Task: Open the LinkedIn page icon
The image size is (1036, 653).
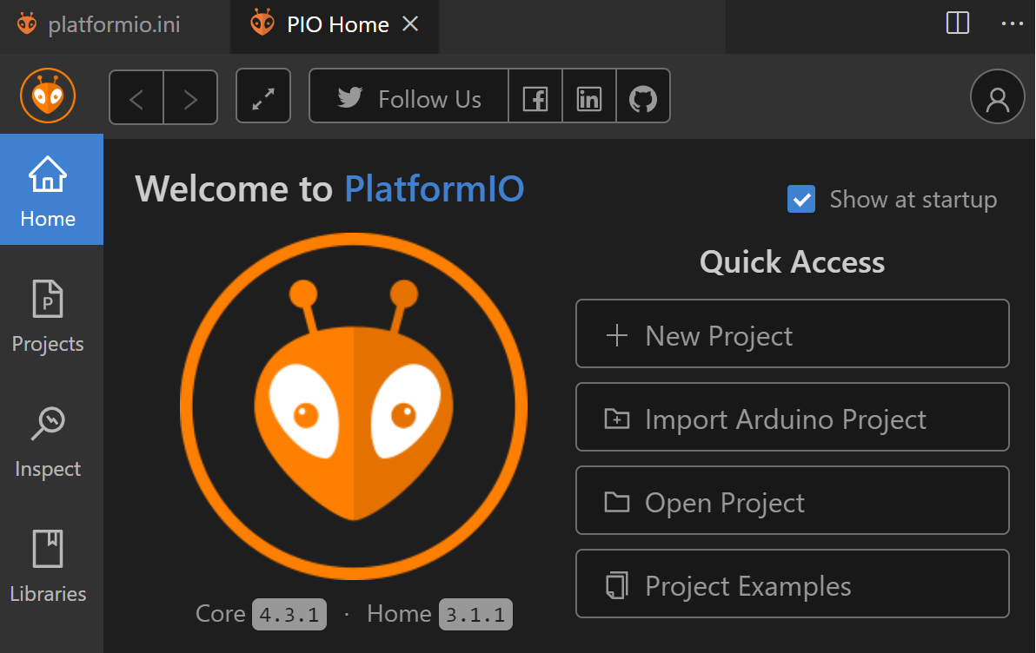Action: pyautogui.click(x=589, y=98)
